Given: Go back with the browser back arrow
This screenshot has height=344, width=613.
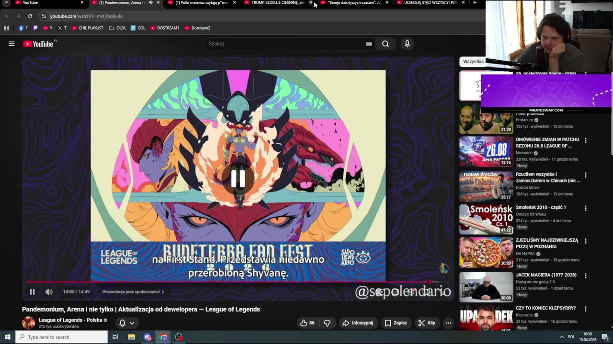Looking at the screenshot, I should pyautogui.click(x=7, y=16).
